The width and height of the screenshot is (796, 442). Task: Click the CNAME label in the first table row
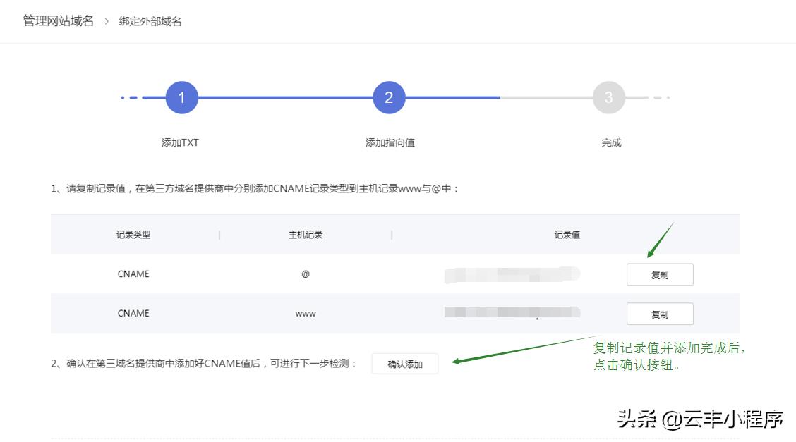(x=133, y=274)
